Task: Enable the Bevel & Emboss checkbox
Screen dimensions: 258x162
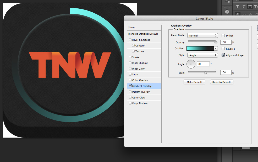Action: tap(130, 40)
